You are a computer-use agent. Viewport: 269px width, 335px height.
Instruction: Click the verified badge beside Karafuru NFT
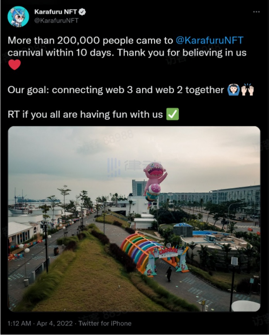click(x=82, y=12)
